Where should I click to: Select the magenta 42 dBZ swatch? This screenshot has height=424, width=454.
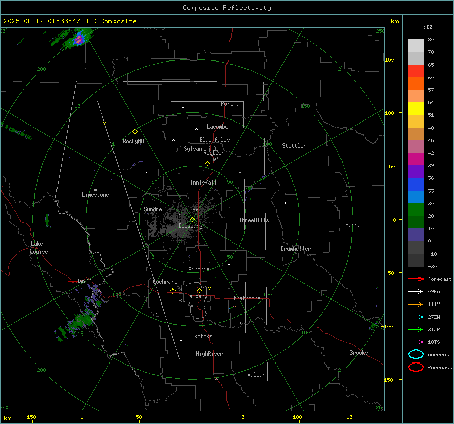click(x=416, y=159)
